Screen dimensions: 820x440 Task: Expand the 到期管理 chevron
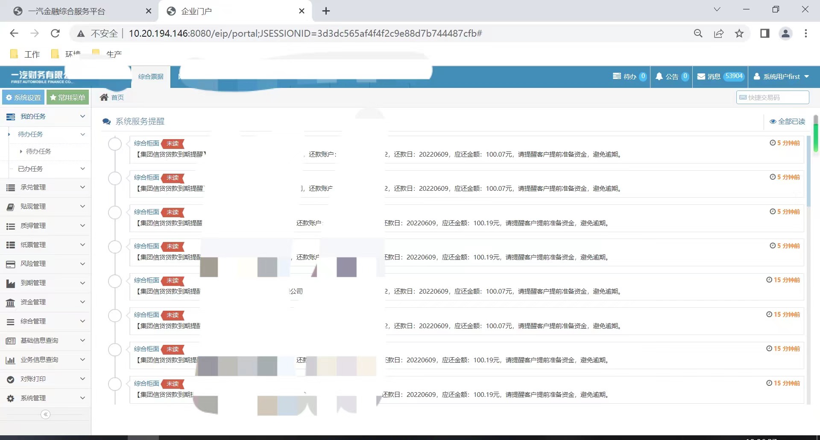[82, 283]
